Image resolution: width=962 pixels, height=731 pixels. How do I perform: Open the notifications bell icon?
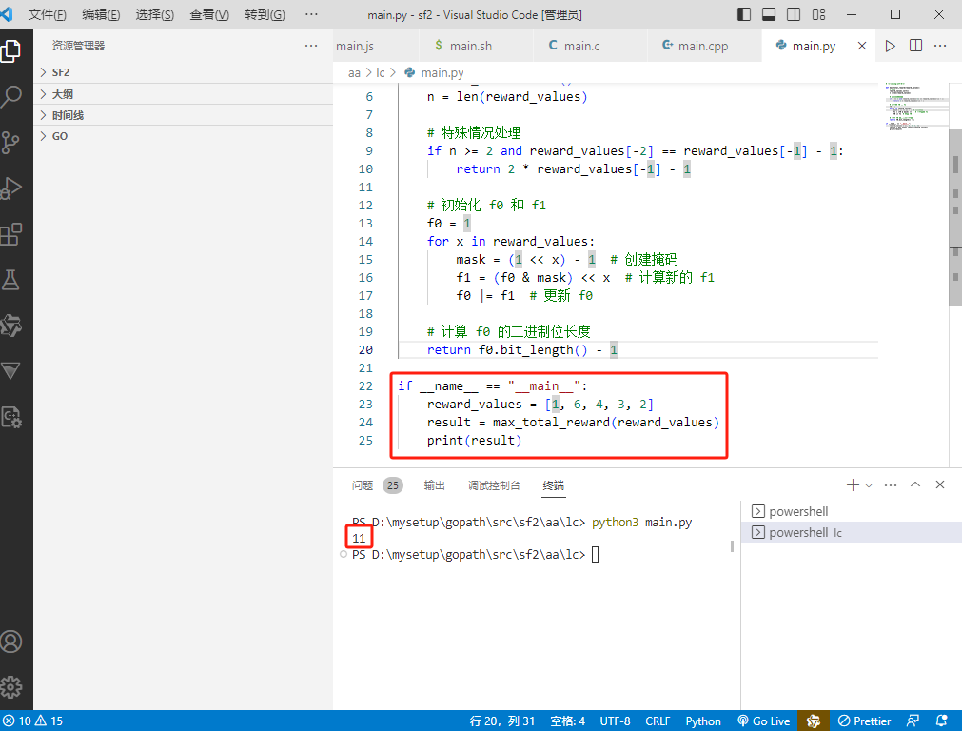point(942,721)
